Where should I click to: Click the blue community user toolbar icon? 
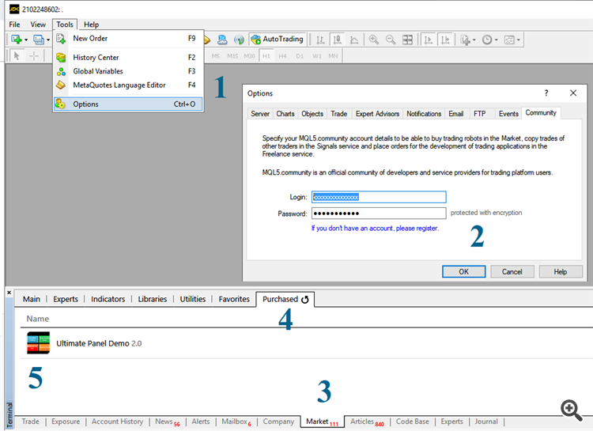pyautogui.click(x=222, y=40)
